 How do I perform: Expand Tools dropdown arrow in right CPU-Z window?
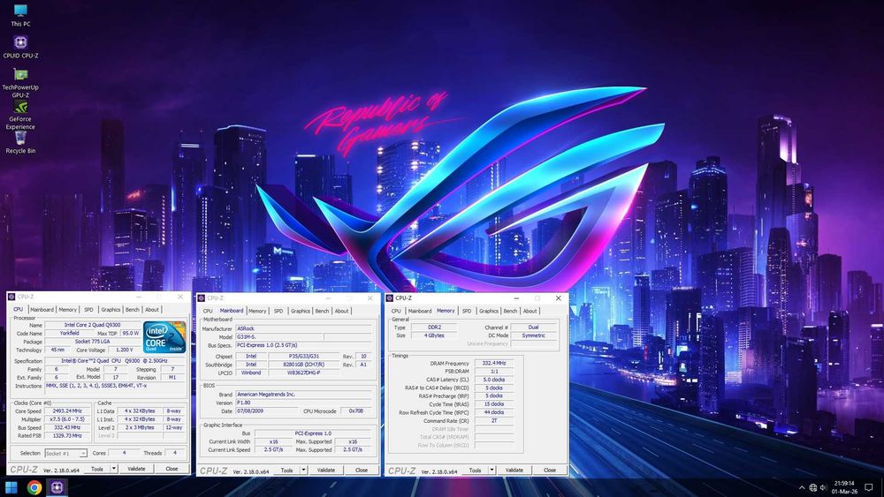click(x=492, y=470)
